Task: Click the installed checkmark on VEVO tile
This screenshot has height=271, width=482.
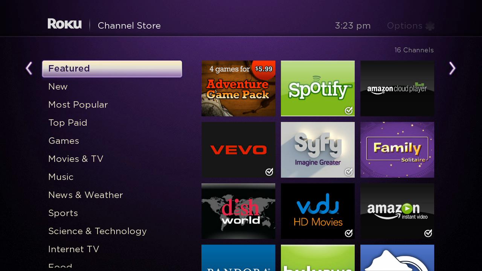Action: pyautogui.click(x=269, y=172)
